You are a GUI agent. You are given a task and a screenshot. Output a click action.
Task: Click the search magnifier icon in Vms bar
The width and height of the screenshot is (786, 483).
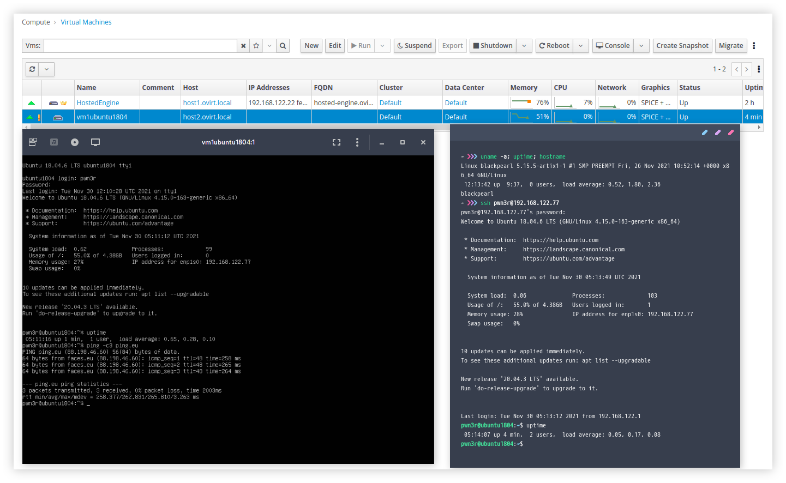(x=283, y=46)
